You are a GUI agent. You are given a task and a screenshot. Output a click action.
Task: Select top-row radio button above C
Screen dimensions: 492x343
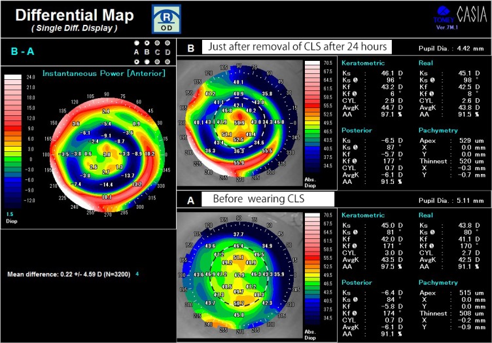(157, 43)
